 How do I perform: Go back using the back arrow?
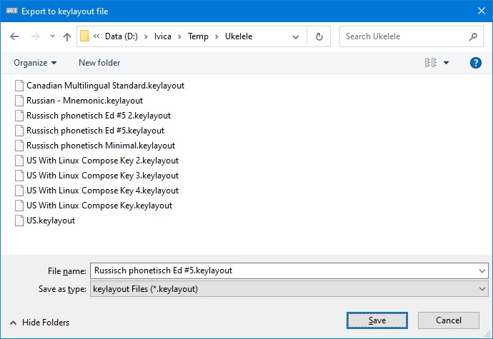pyautogui.click(x=14, y=36)
